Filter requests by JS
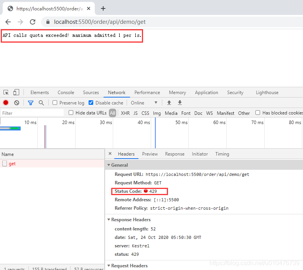The width and height of the screenshot is (303, 270). [135, 113]
